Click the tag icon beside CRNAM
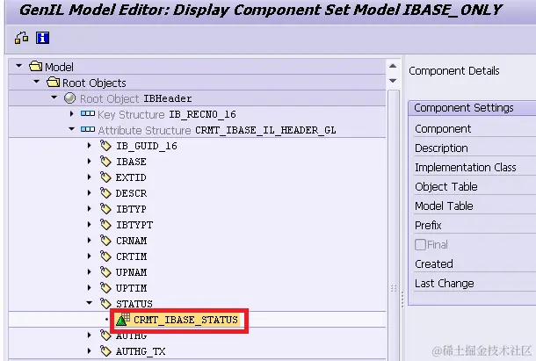The width and height of the screenshot is (536, 361). pyautogui.click(x=105, y=241)
